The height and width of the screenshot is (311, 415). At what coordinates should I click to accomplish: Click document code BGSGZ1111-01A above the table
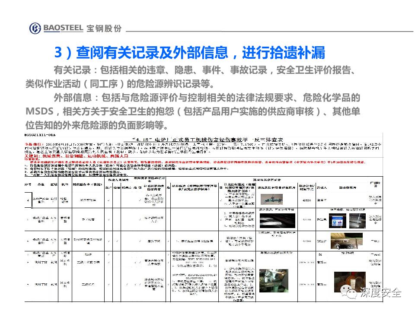[x=40, y=135]
